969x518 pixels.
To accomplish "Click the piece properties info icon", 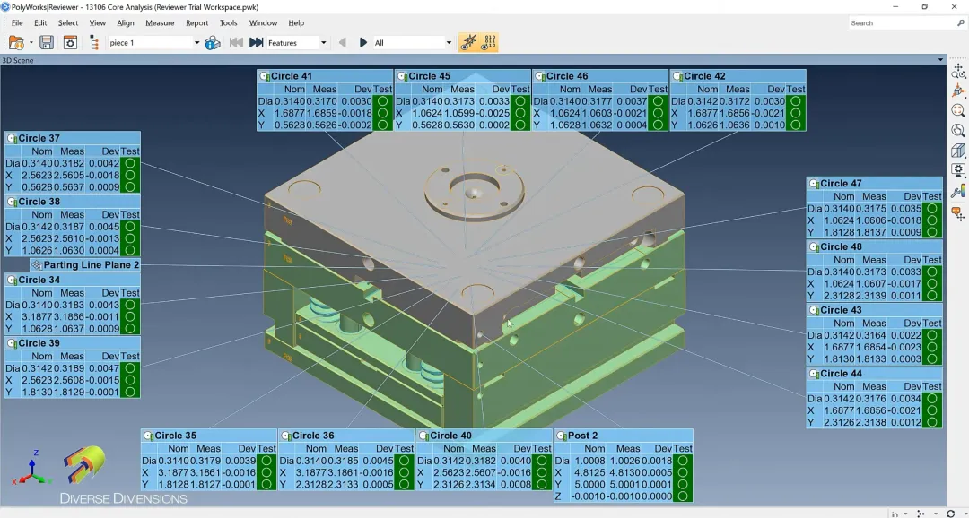I will pyautogui.click(x=213, y=43).
